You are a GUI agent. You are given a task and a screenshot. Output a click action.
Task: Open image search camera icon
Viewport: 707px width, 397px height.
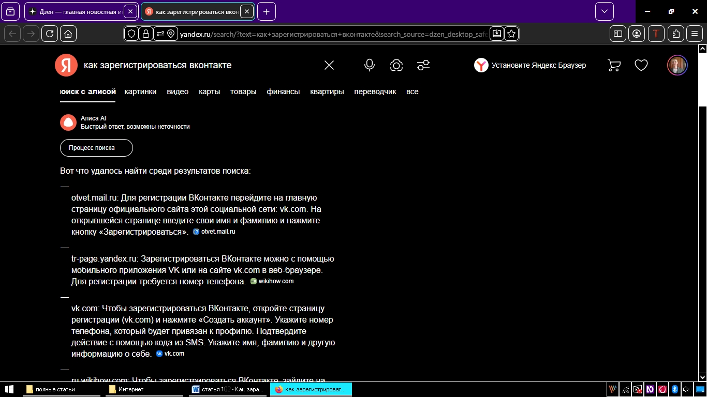(x=396, y=65)
